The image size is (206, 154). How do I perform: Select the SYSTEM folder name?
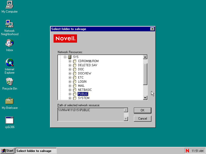[83, 98]
